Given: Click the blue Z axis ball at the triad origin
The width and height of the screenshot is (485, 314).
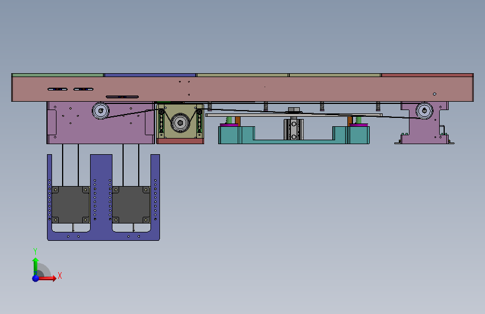Looking at the screenshot, I should tap(36, 278).
